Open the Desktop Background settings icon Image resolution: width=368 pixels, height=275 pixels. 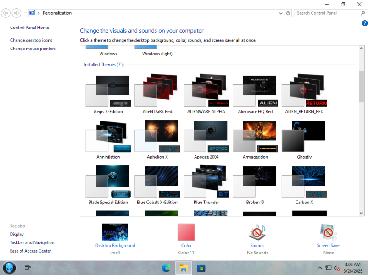pyautogui.click(x=115, y=232)
